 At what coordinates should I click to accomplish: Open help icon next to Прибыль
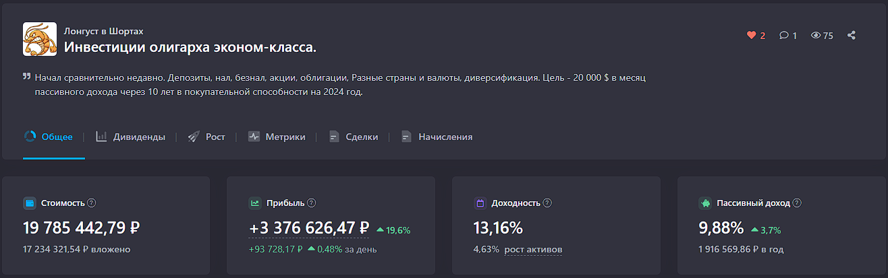(x=312, y=203)
